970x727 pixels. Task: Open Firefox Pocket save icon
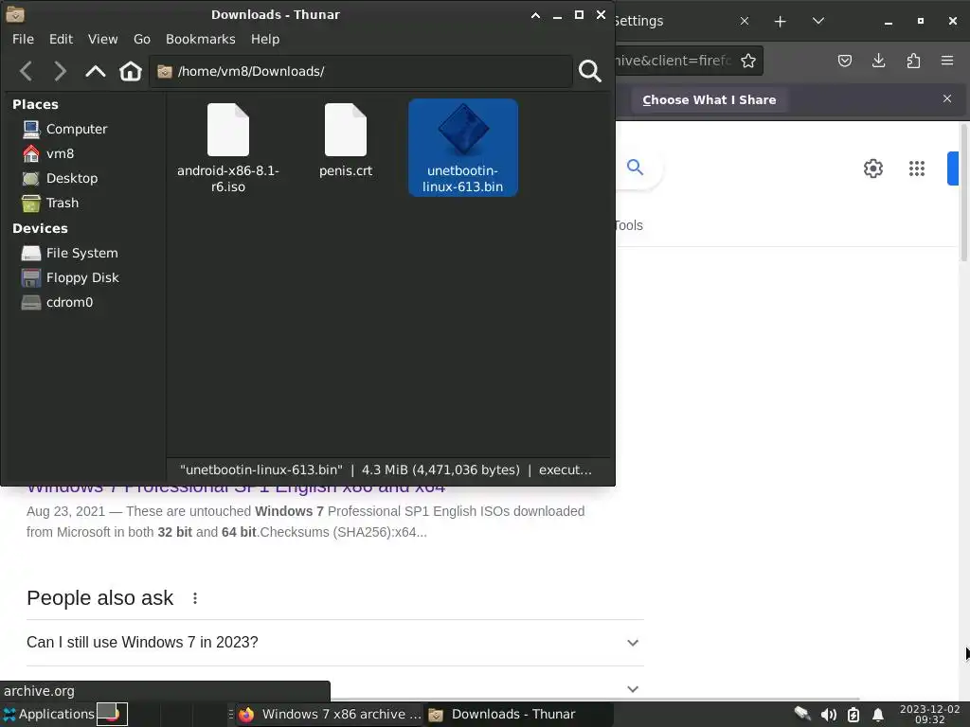coord(844,61)
